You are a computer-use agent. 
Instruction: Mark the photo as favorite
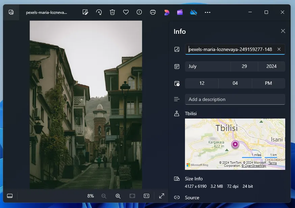pos(126,12)
